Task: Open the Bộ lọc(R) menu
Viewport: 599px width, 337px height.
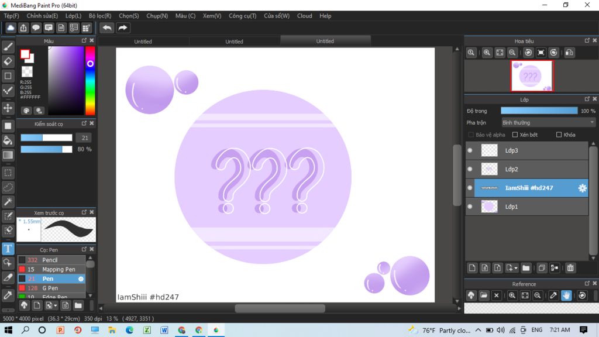Action: [x=100, y=16]
